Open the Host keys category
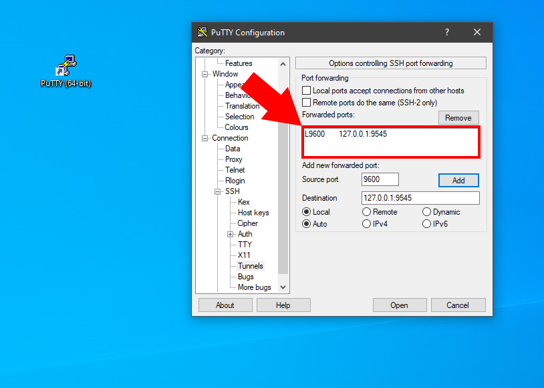This screenshot has height=388, width=544. point(253,213)
